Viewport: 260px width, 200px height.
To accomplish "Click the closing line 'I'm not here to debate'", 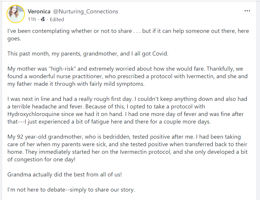I will (x=71, y=190).
